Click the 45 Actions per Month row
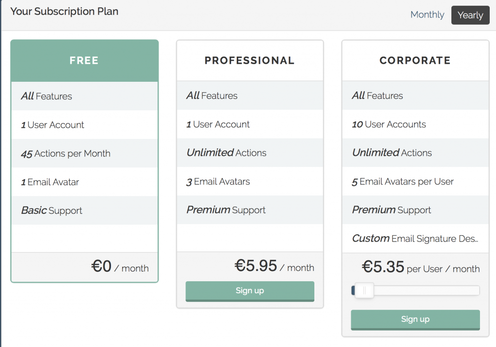This screenshot has width=496, height=347. pyautogui.click(x=84, y=153)
